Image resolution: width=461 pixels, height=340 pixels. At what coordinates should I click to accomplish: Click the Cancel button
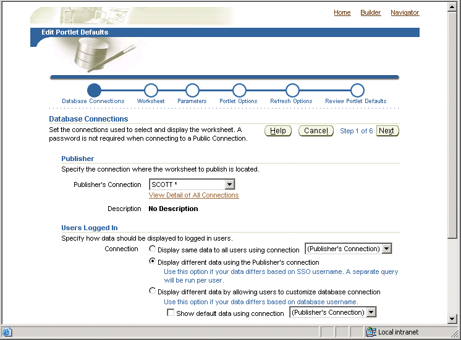316,131
